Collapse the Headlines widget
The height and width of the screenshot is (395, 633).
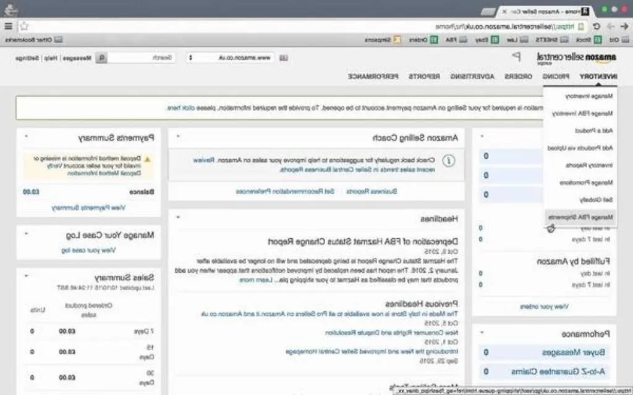(x=178, y=218)
